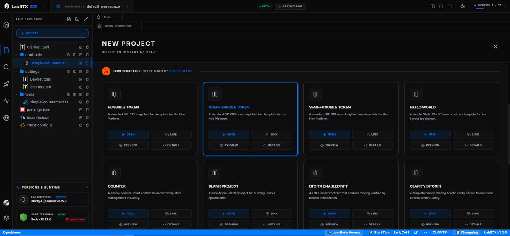
Task: Select the Non-Fungible Token template card
Action: [250, 119]
